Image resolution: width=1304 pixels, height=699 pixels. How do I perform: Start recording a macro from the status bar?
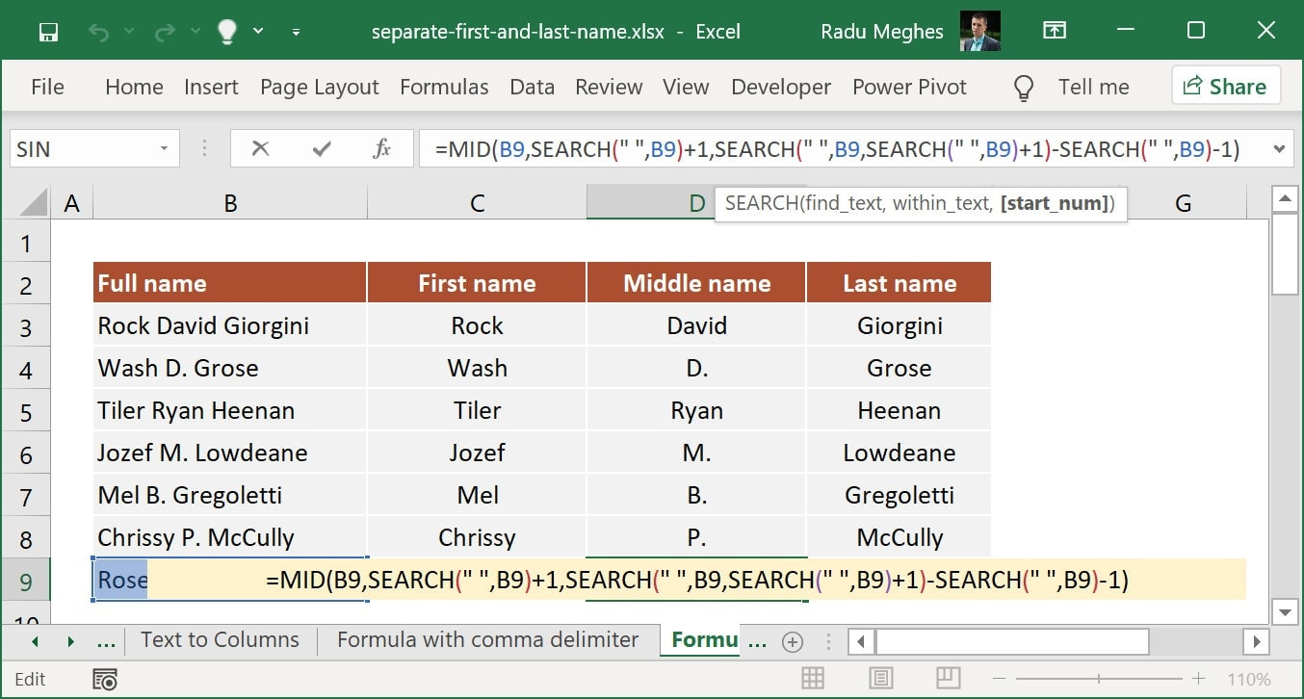[x=103, y=679]
